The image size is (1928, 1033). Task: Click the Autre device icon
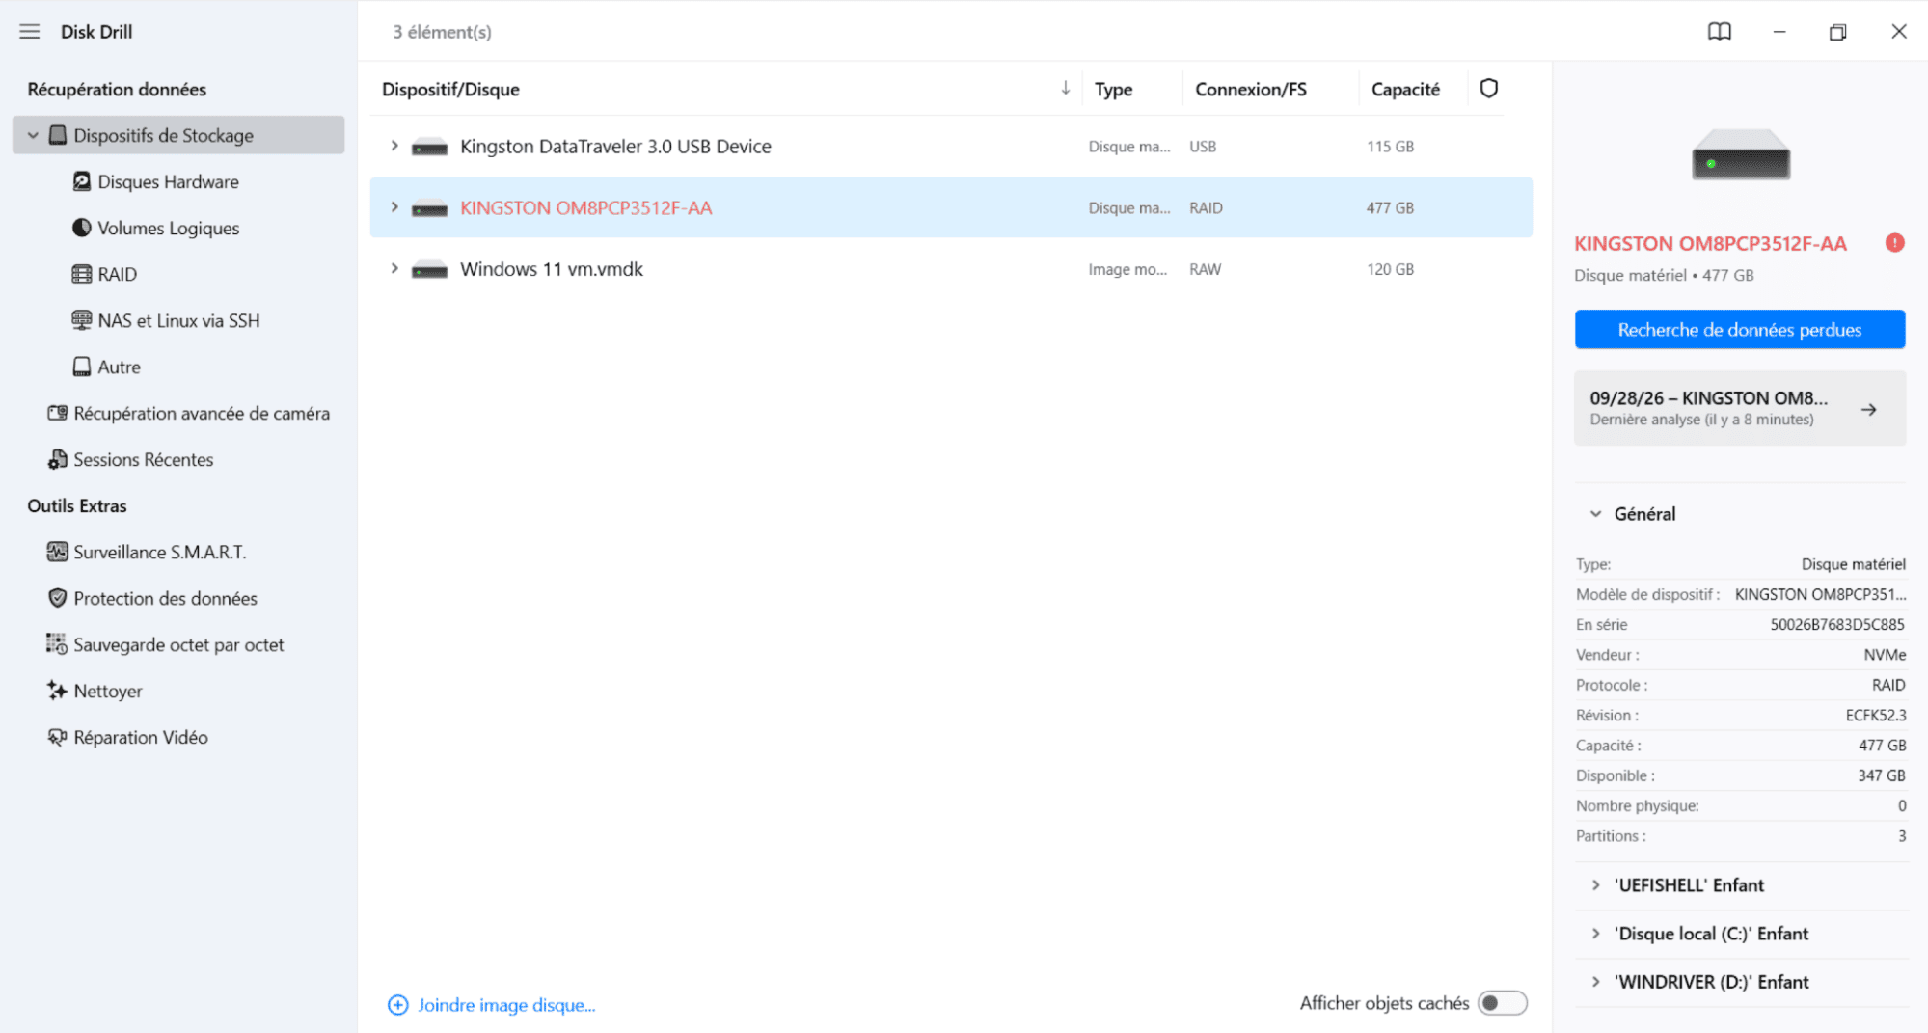pos(82,367)
